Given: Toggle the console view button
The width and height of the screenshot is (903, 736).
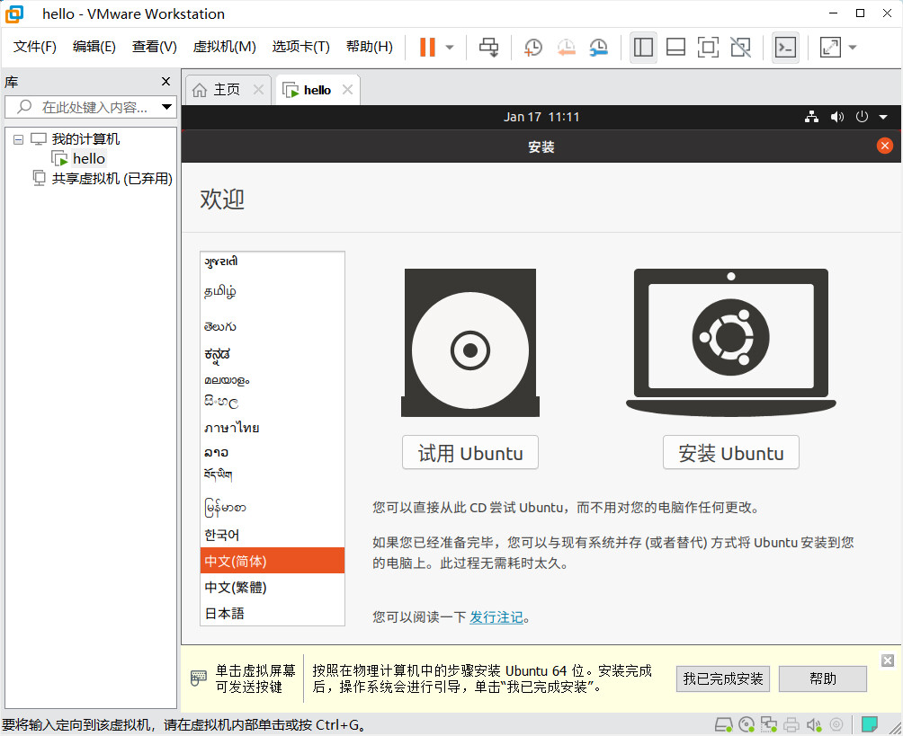Looking at the screenshot, I should [785, 48].
